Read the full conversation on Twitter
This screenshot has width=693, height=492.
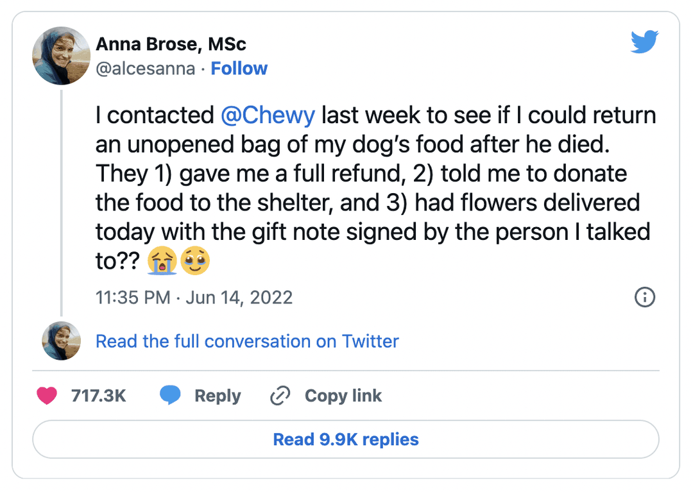247,341
